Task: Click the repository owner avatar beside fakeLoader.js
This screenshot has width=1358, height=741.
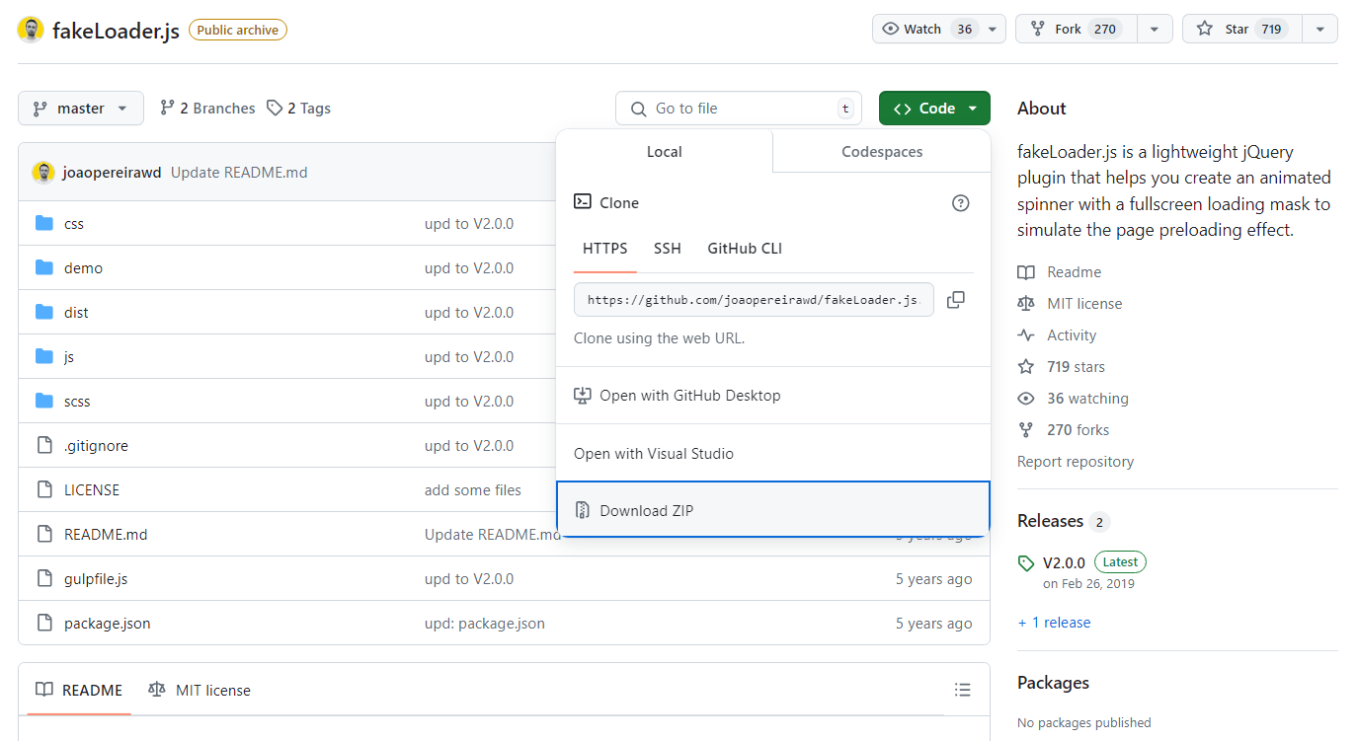Action: pyautogui.click(x=31, y=30)
